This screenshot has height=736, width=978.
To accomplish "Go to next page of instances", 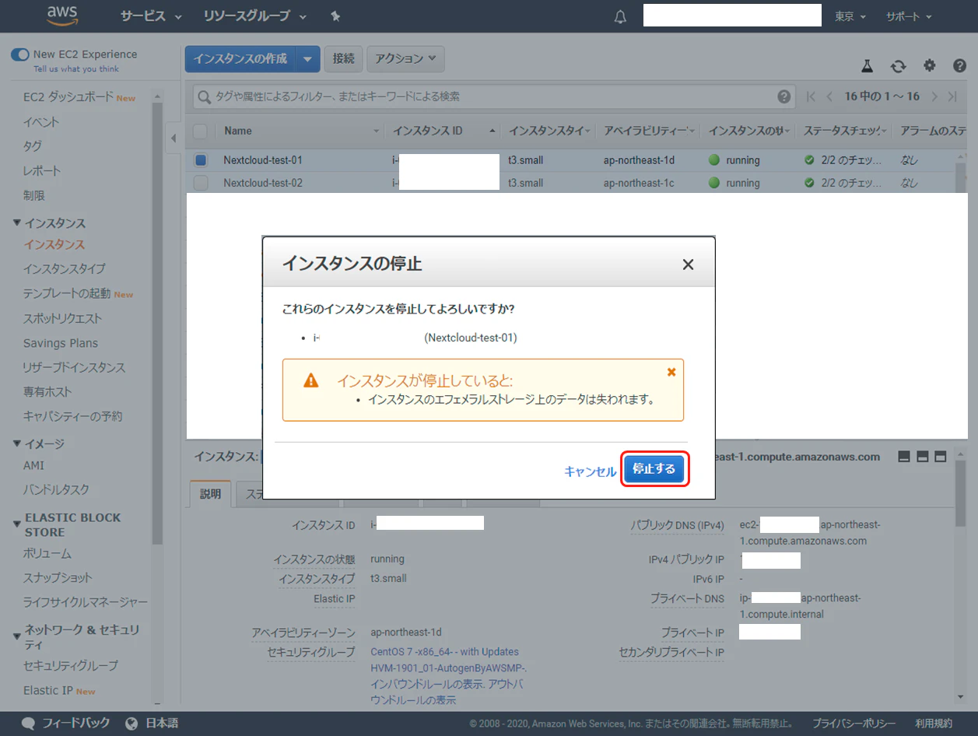I will pyautogui.click(x=935, y=96).
